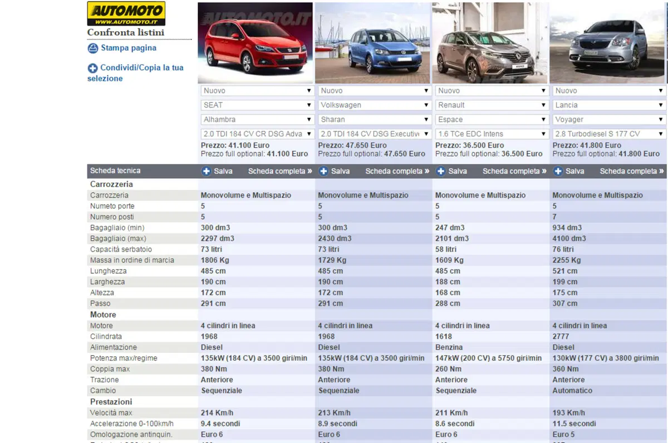Click the Potenza max/regime row label

tap(124, 358)
